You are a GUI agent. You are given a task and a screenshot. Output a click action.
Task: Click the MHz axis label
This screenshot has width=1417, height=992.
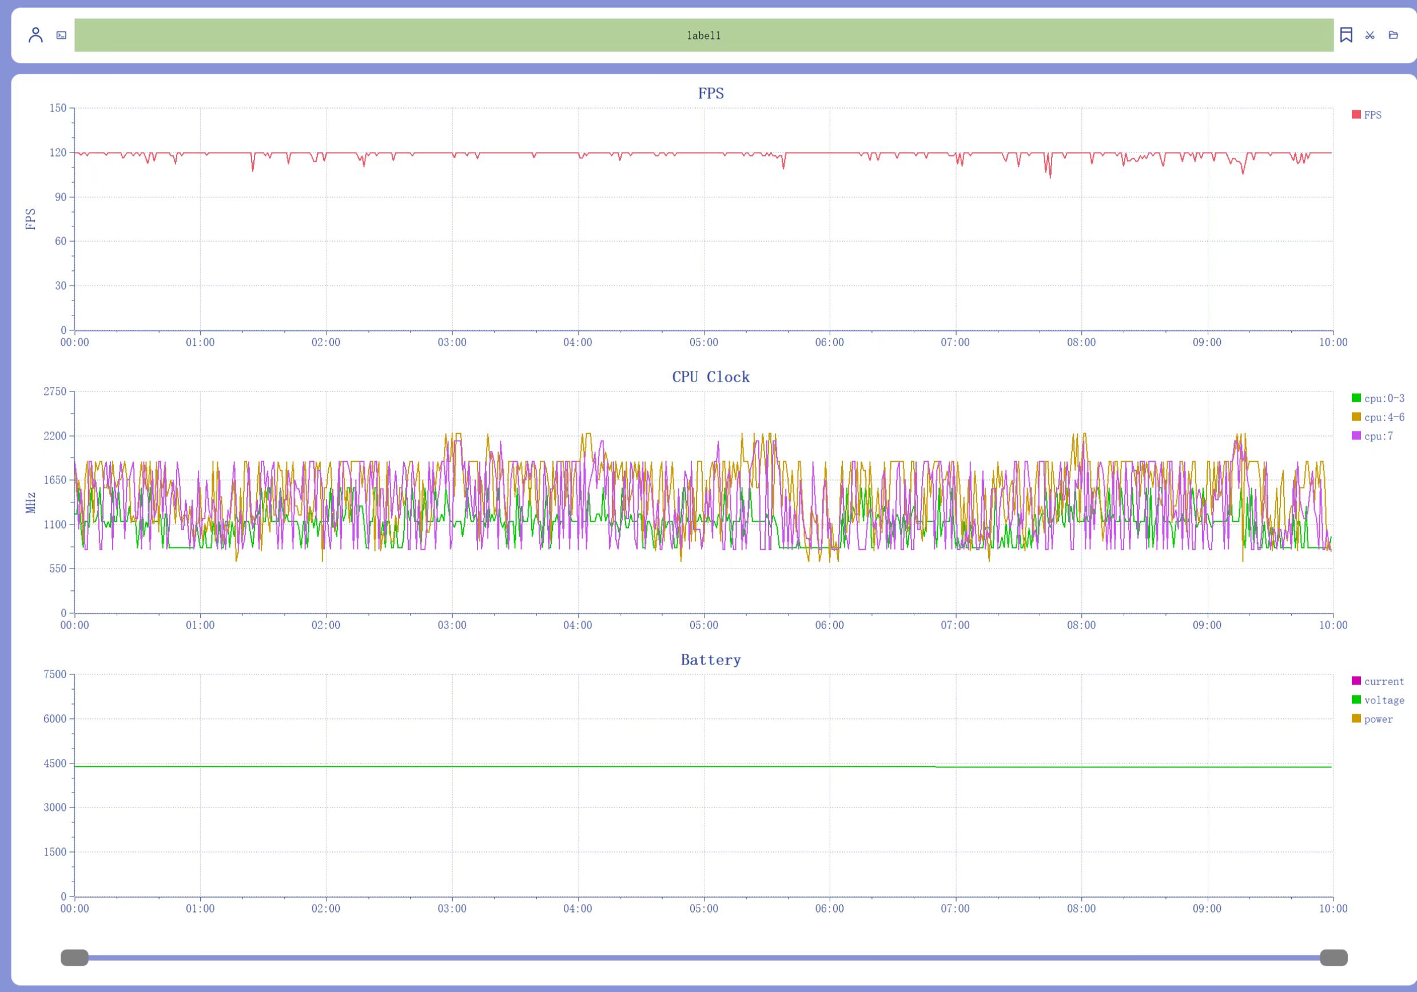[x=31, y=503]
